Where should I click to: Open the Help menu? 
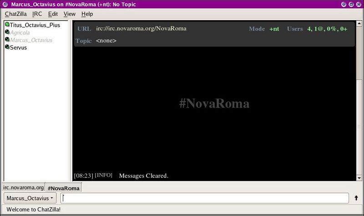point(87,14)
